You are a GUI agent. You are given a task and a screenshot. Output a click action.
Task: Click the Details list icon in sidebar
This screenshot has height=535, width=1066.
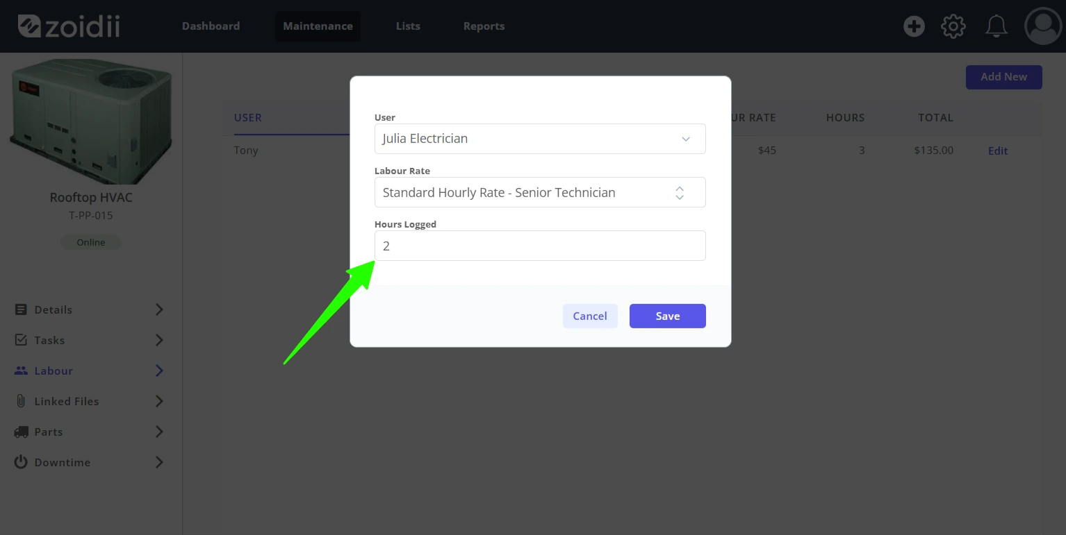(21, 309)
